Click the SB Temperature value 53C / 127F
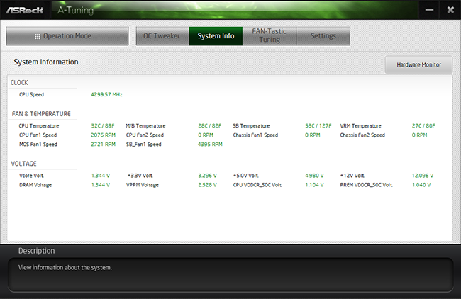Viewport: 461px width, 299px height. [x=318, y=125]
